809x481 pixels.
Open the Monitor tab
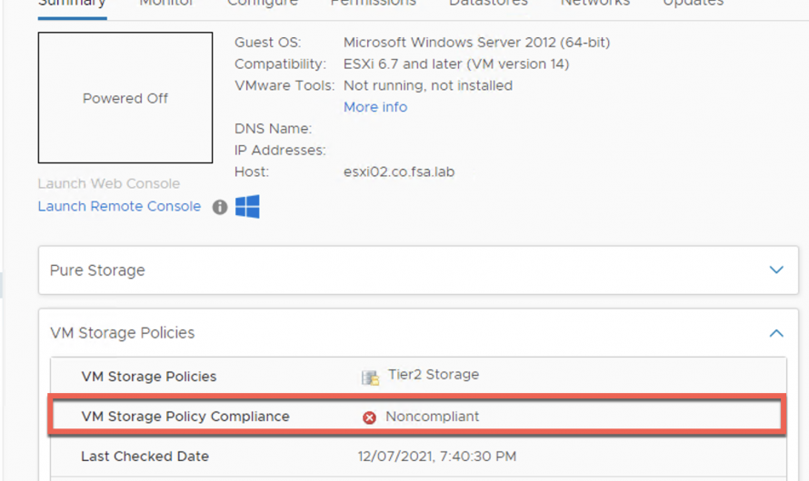(166, 4)
